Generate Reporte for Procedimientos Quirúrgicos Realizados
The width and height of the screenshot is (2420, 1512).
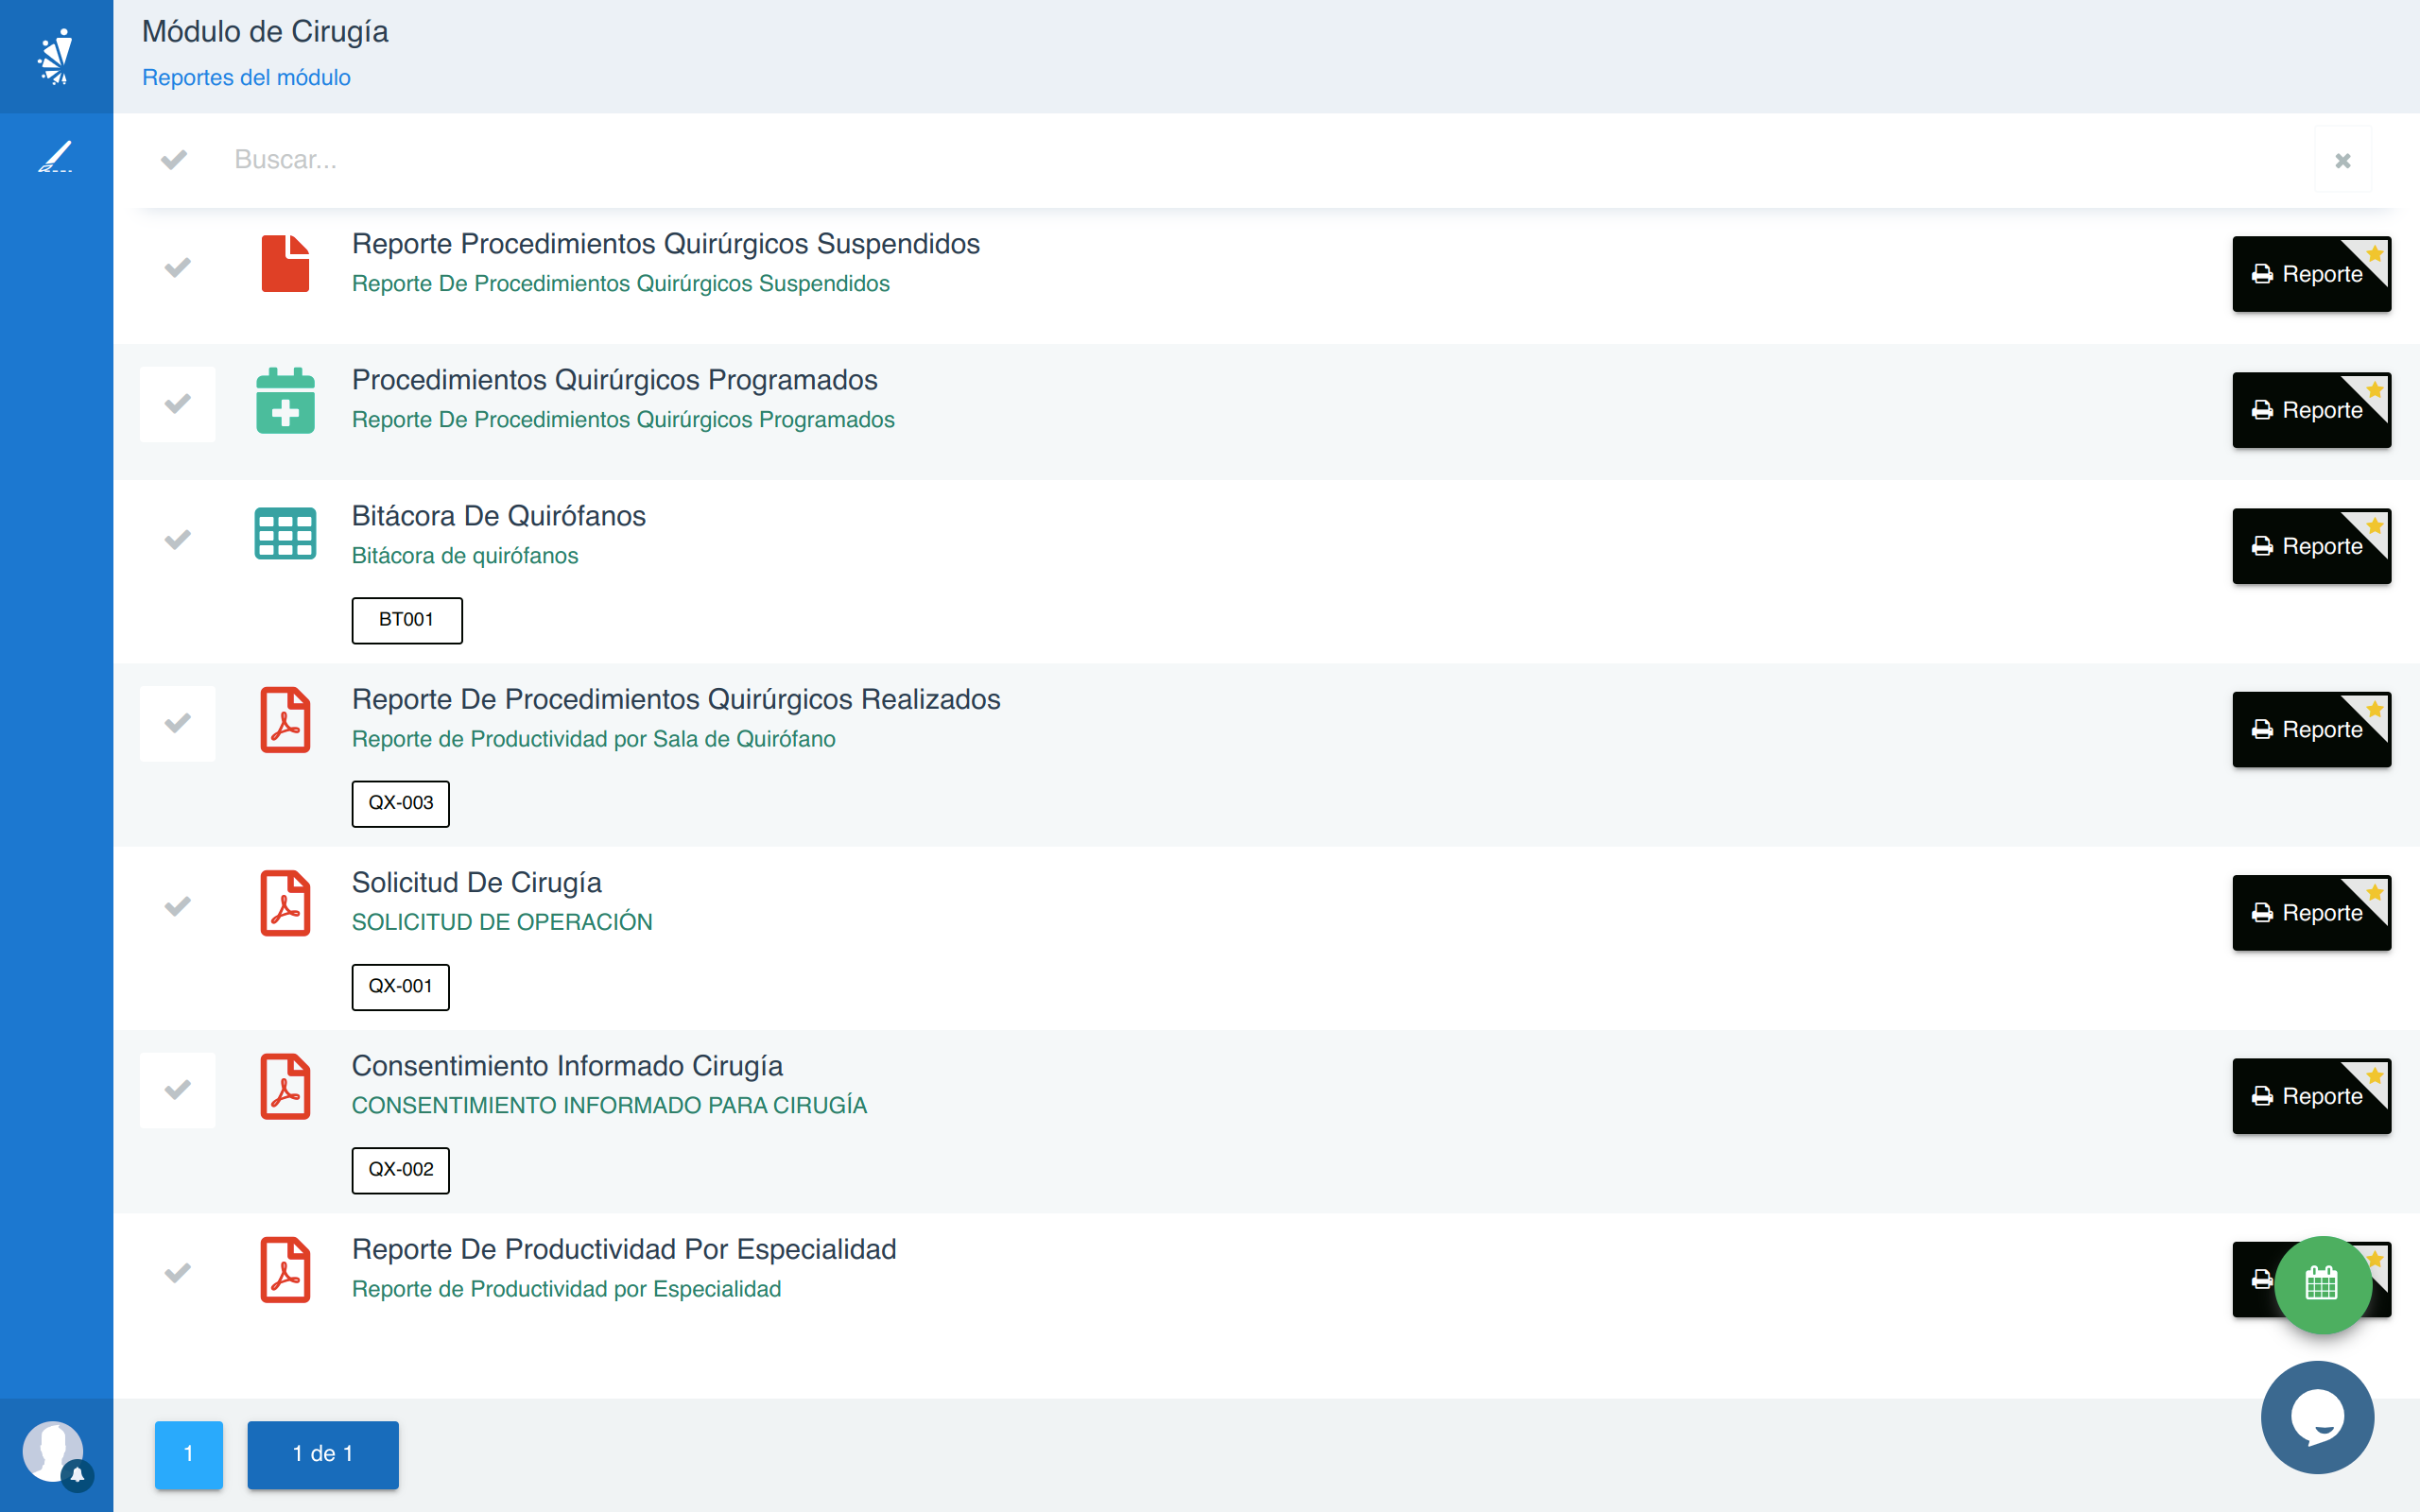[2311, 730]
